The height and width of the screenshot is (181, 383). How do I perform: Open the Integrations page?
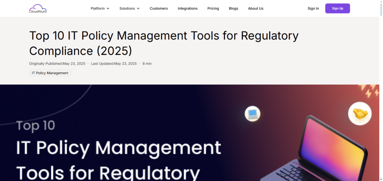(188, 9)
